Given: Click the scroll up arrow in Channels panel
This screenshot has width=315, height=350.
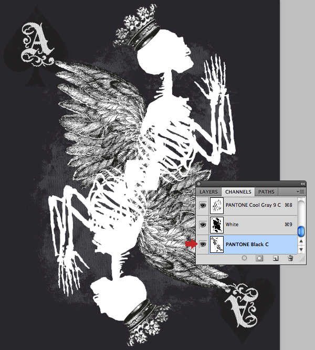Looking at the screenshot, I should 301,241.
